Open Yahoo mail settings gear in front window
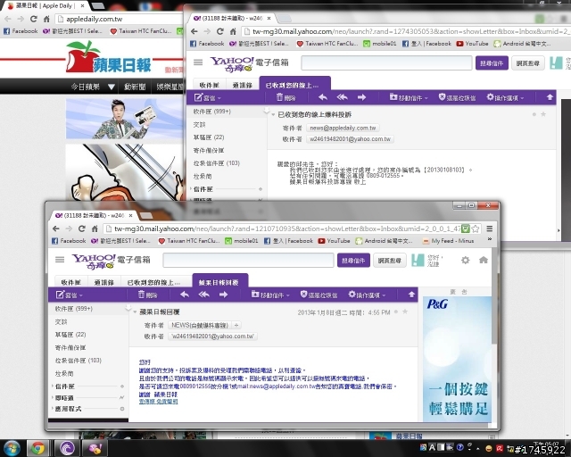 coord(465,261)
